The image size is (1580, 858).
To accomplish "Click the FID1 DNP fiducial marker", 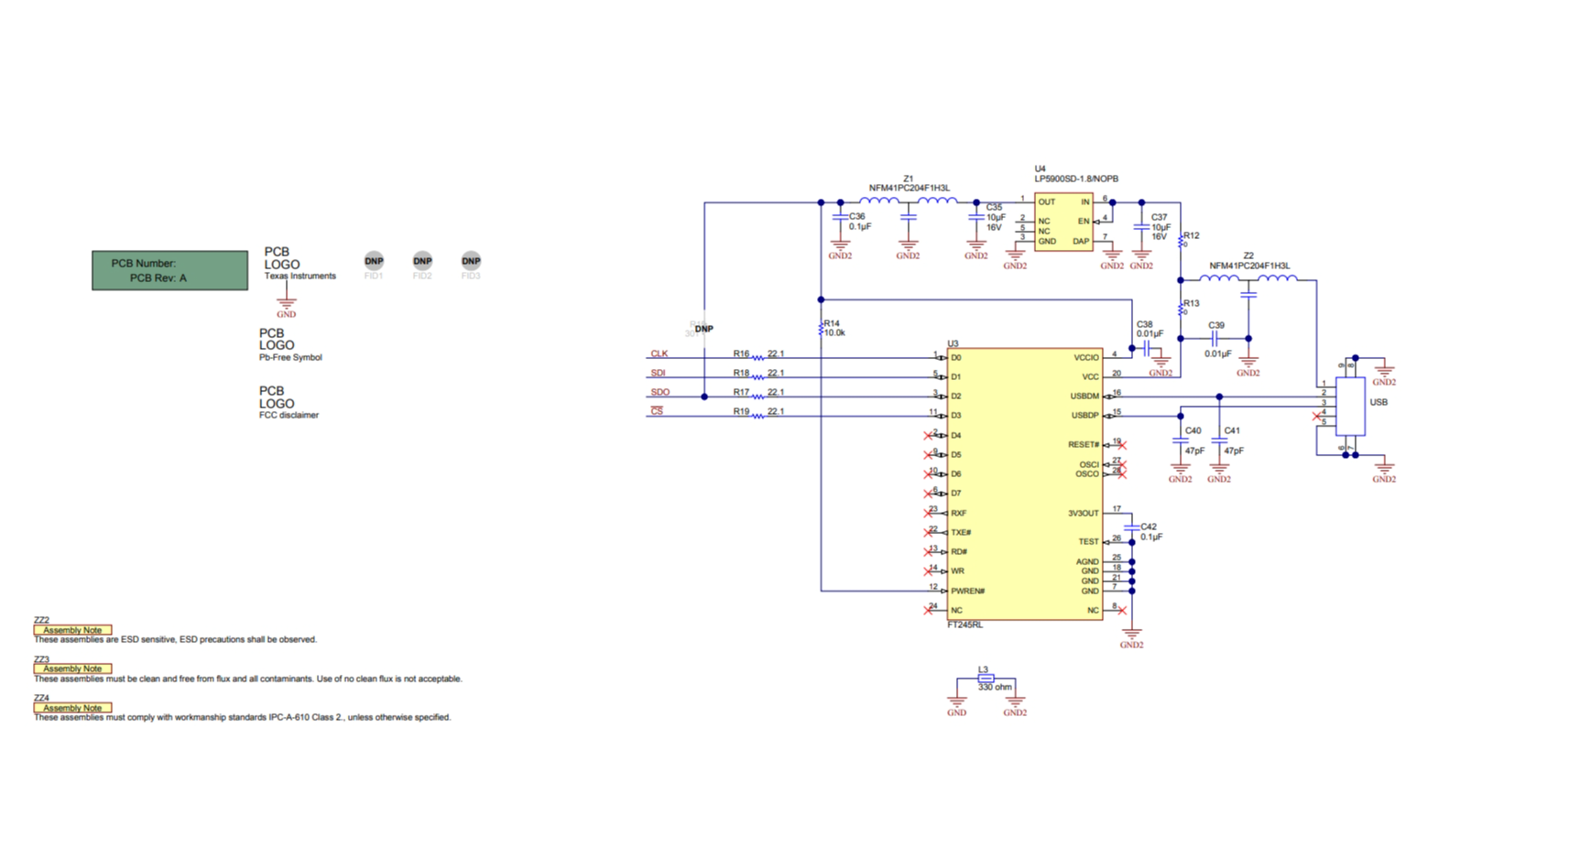I will (x=374, y=261).
